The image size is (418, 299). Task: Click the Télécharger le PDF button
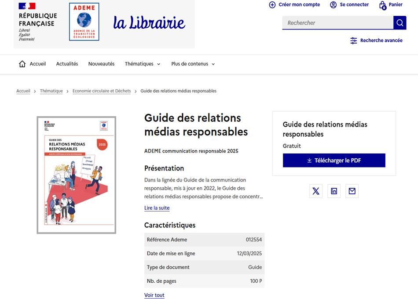334,160
